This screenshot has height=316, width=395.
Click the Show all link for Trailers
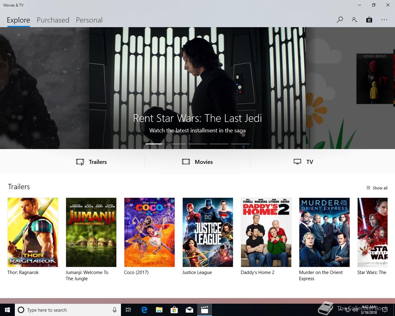coord(380,188)
